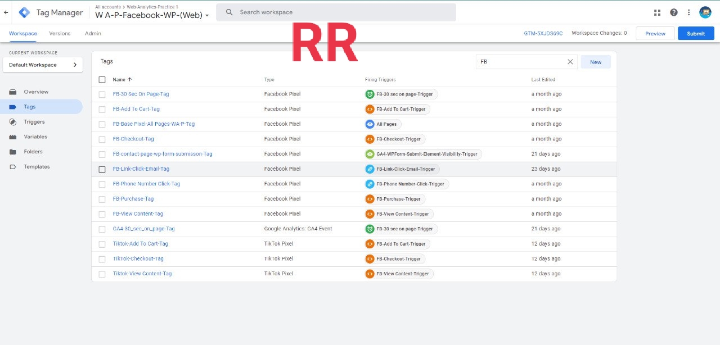
Task: Open the more options vertical dots menu
Action: 689,12
